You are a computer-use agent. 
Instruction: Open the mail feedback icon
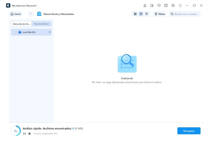tap(166, 6)
